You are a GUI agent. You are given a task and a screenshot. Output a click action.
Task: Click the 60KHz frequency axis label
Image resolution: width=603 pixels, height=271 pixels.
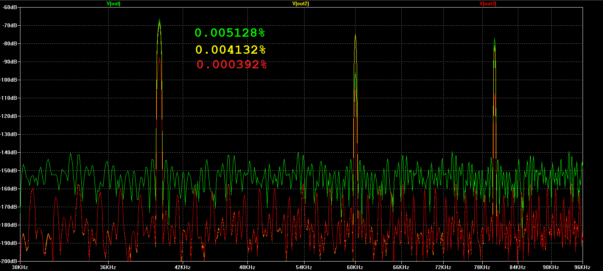[355, 267]
